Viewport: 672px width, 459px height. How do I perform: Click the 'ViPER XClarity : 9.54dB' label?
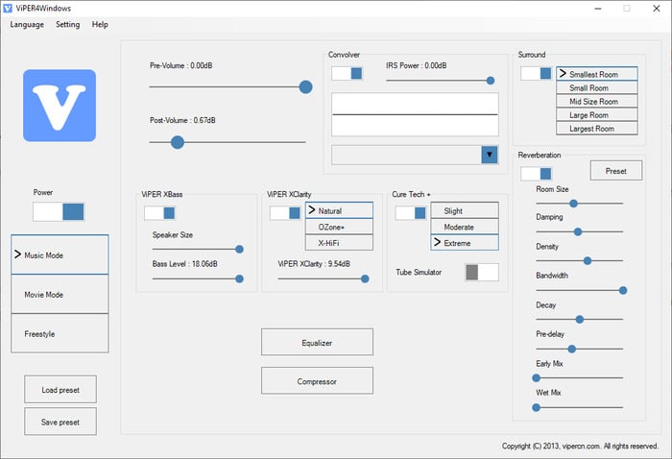(314, 263)
